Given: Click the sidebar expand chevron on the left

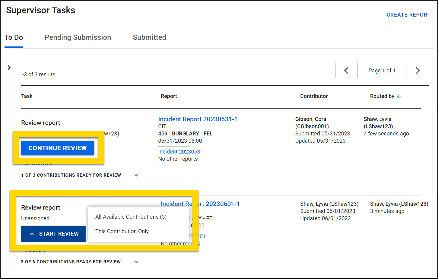Looking at the screenshot, I should (9, 68).
